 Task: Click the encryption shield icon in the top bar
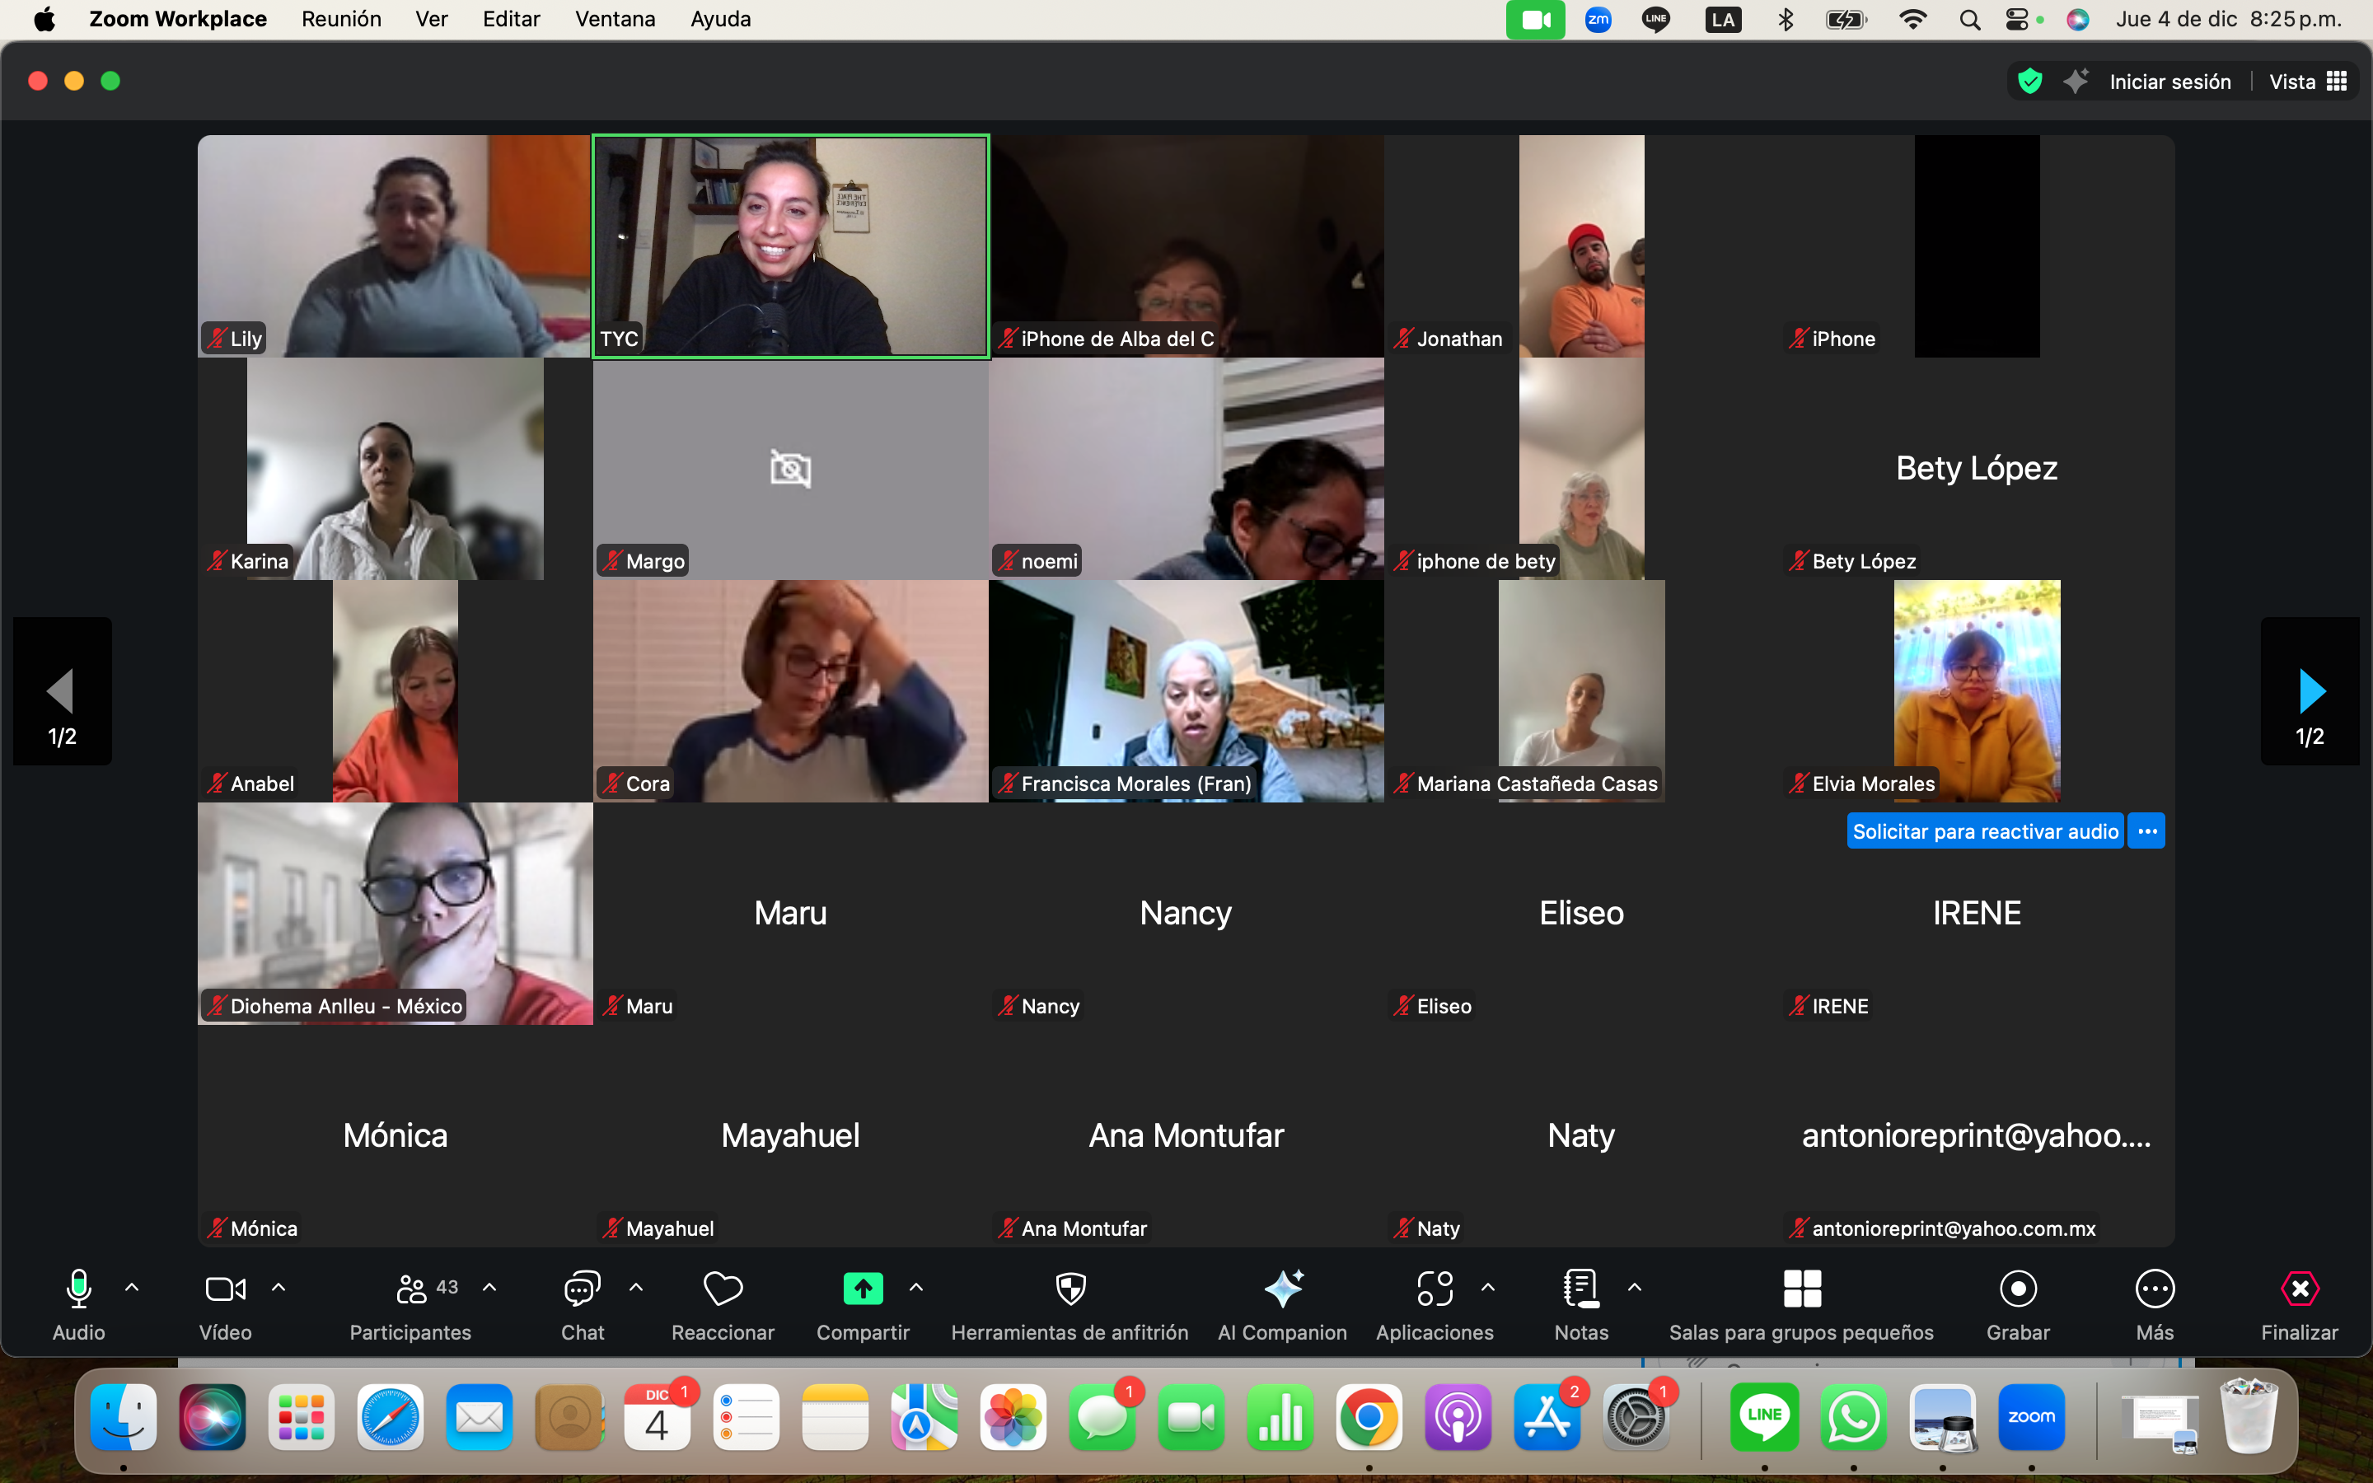[x=2029, y=82]
